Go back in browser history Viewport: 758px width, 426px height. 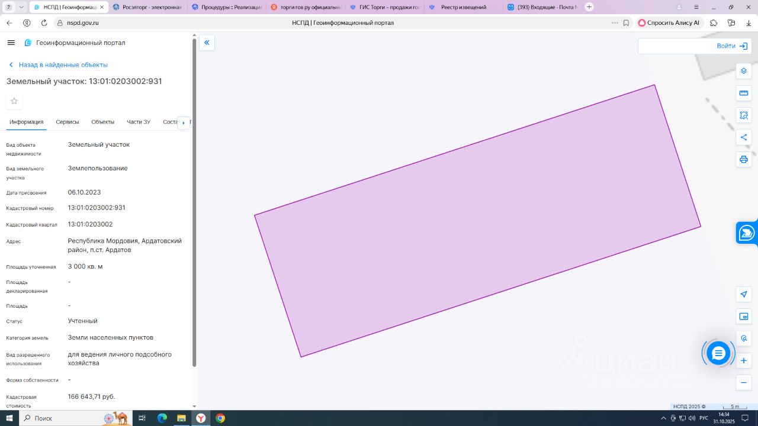[x=9, y=22]
